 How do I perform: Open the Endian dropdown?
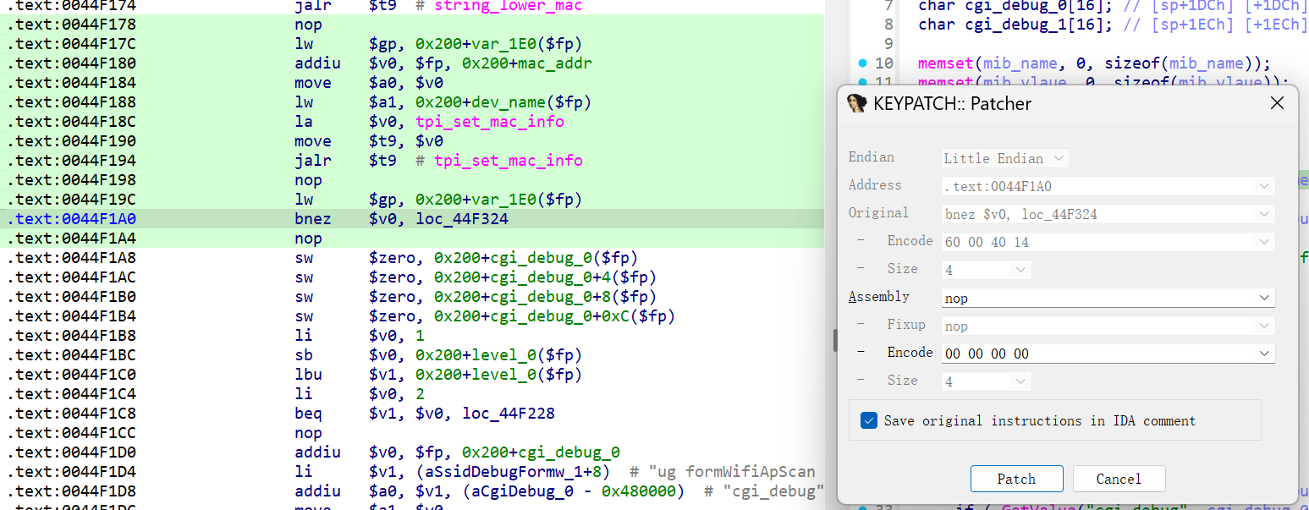pyautogui.click(x=1005, y=158)
